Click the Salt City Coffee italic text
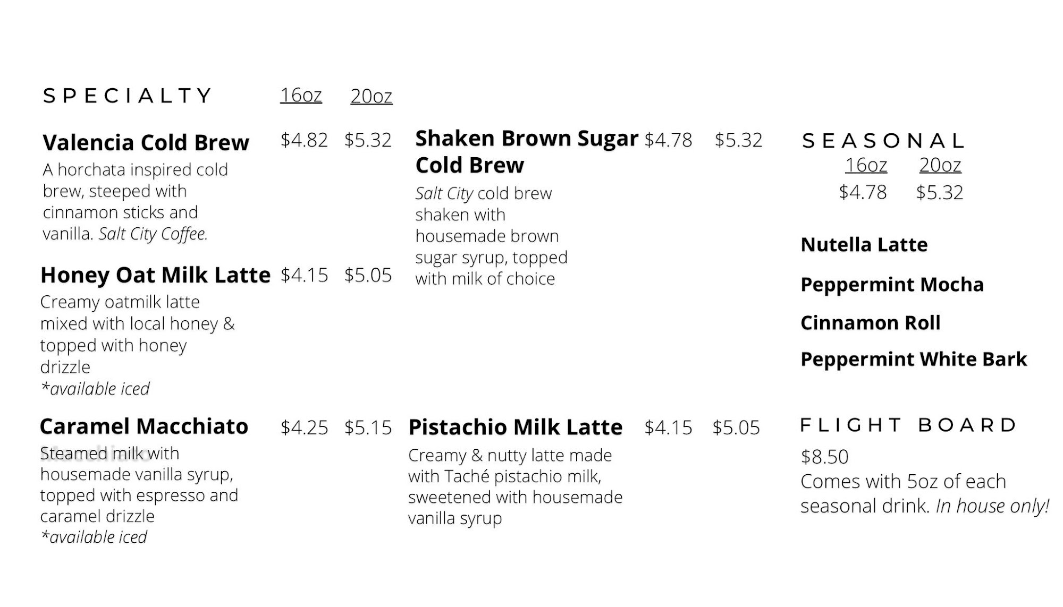This screenshot has width=1063, height=607. pos(153,234)
